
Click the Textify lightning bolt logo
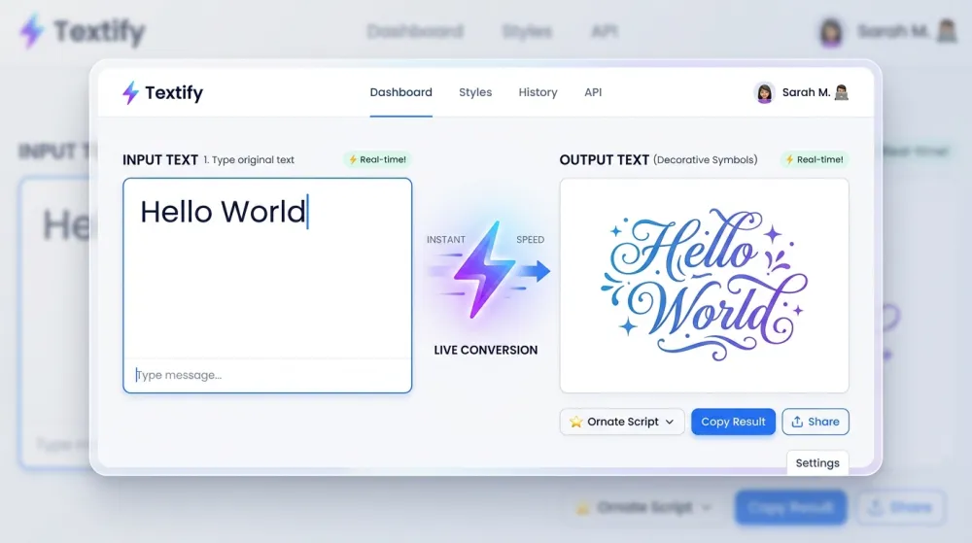pyautogui.click(x=130, y=93)
